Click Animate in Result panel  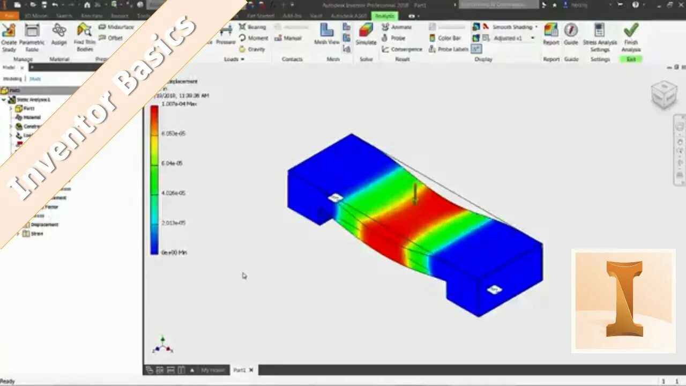click(x=397, y=27)
